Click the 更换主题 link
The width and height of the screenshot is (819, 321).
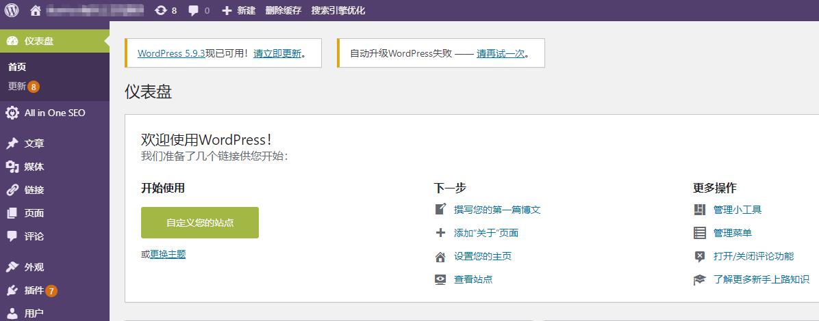168,254
